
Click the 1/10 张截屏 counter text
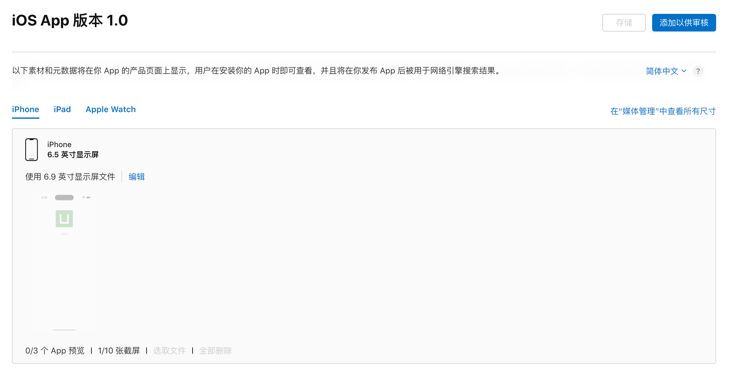pyautogui.click(x=119, y=351)
